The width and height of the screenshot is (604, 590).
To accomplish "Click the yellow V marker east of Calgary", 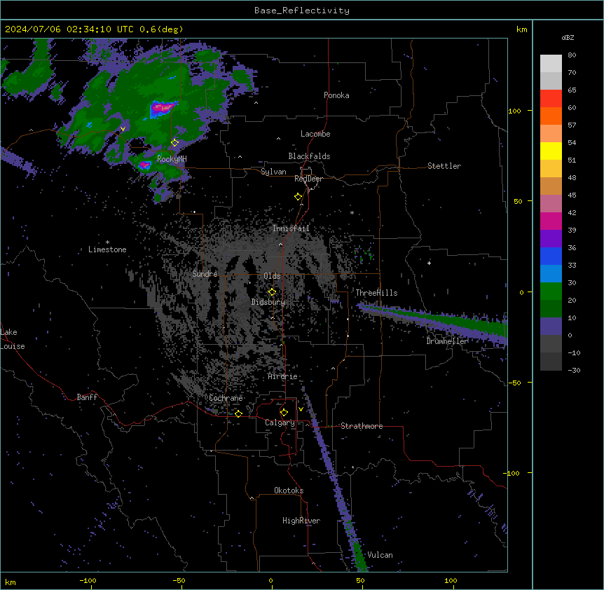I will [301, 409].
